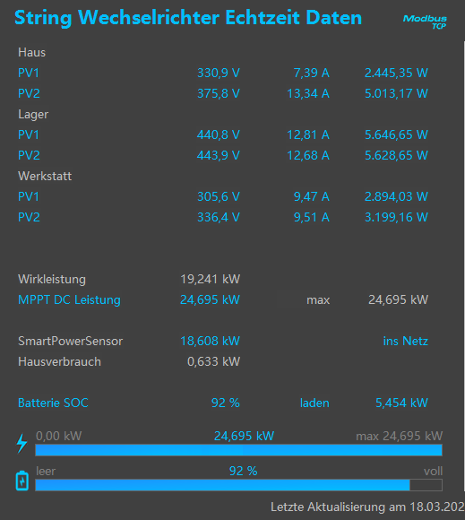Click the Wirkleistung 19,241 kW value
Screen dimensions: 465x520
click(x=211, y=279)
